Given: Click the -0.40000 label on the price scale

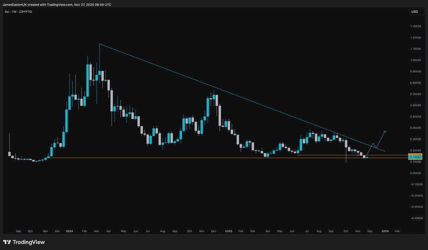Looking at the screenshot, I should coord(415,218).
